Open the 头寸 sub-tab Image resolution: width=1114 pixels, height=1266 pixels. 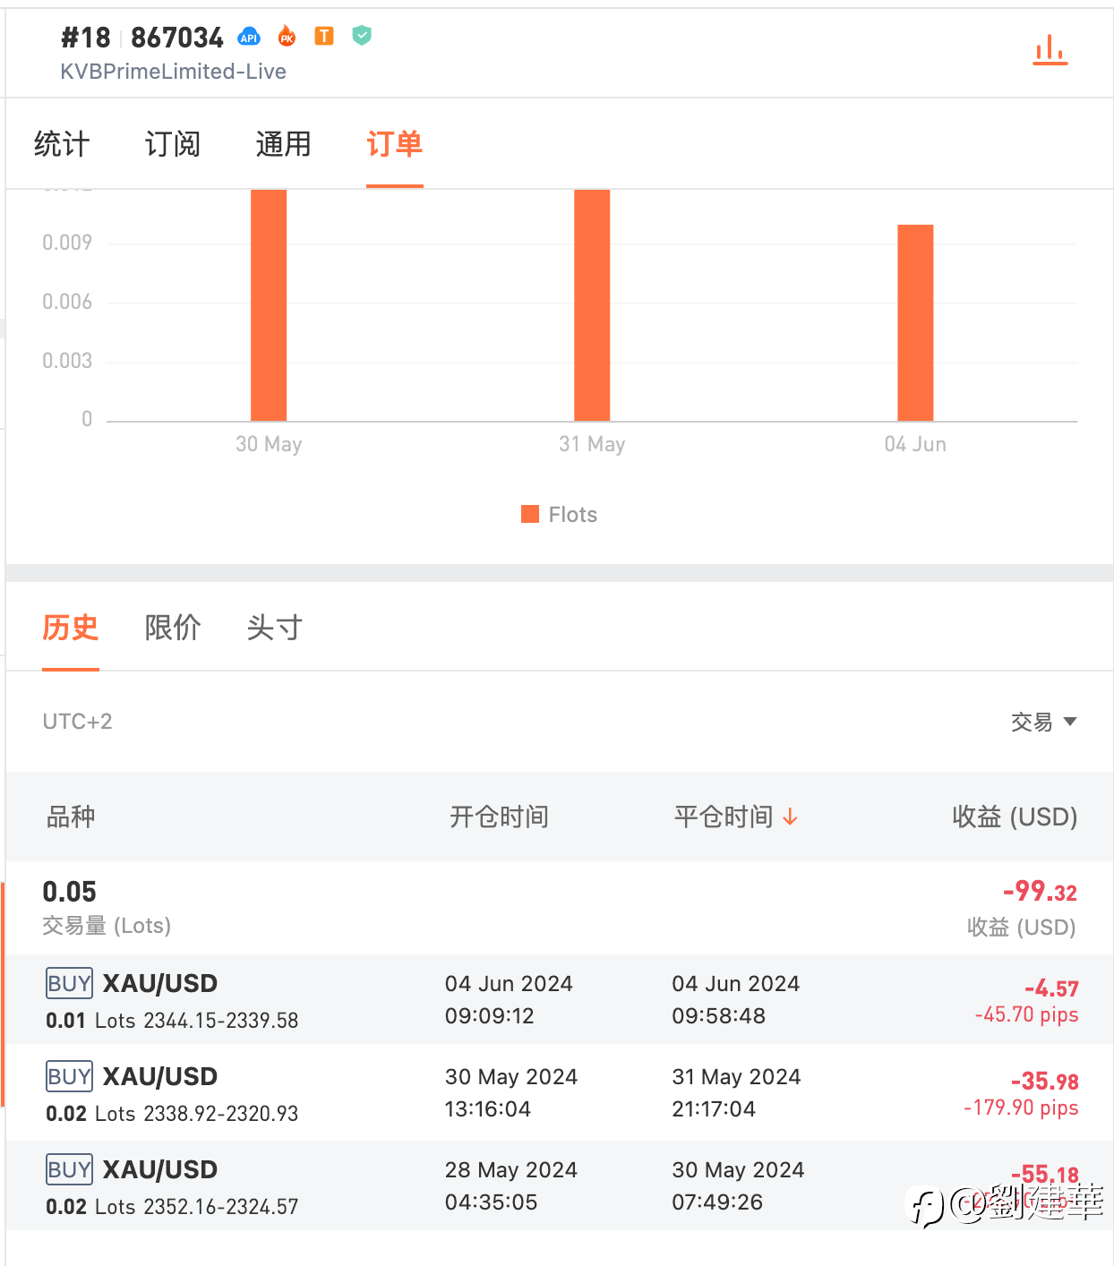[275, 628]
